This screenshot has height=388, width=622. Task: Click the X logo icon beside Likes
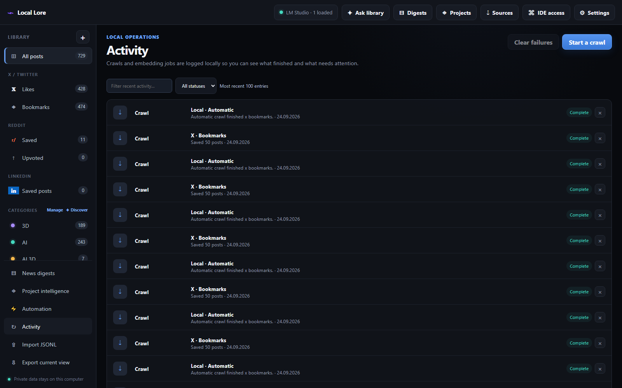tap(14, 89)
